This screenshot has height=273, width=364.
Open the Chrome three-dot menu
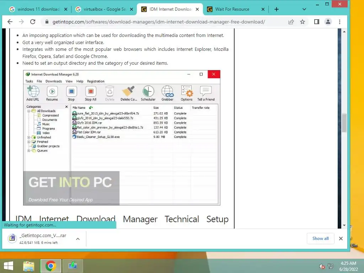[x=339, y=22]
